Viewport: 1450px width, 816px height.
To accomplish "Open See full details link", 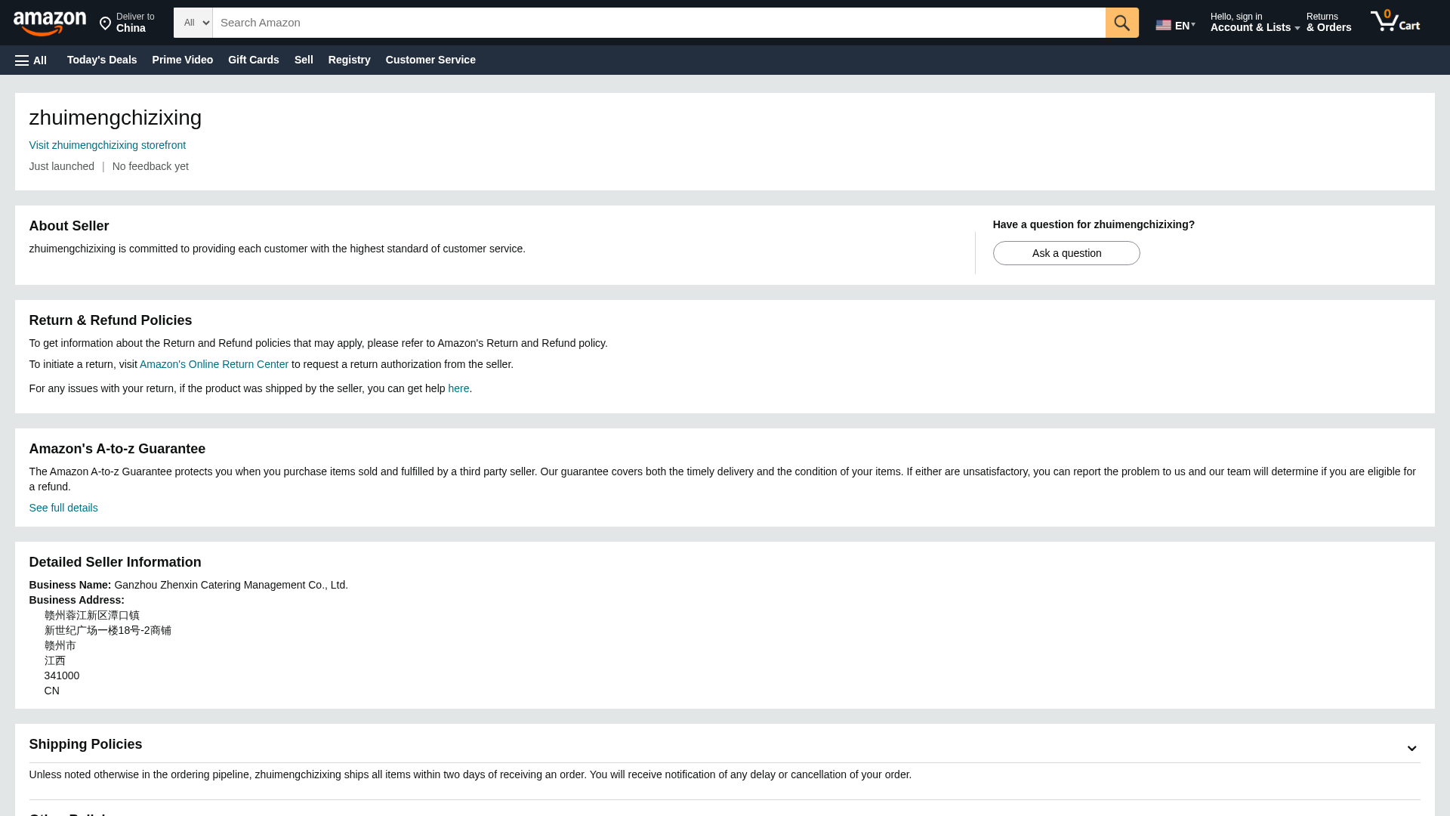I will click(63, 508).
